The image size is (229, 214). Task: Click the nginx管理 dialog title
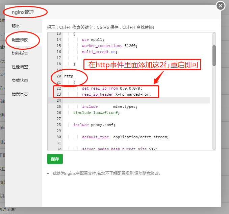click(x=23, y=12)
